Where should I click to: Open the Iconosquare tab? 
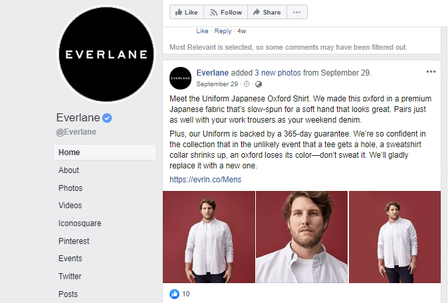(80, 223)
